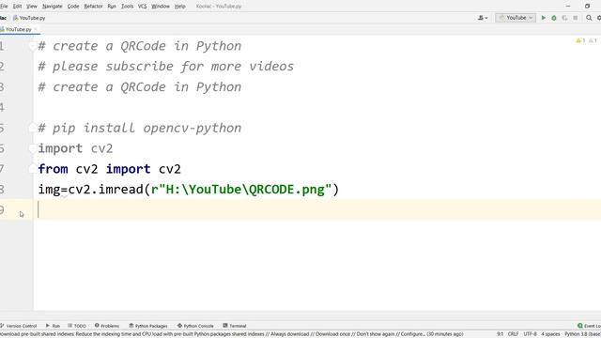
Task: Open the Python Packages tool window
Action: [148, 326]
